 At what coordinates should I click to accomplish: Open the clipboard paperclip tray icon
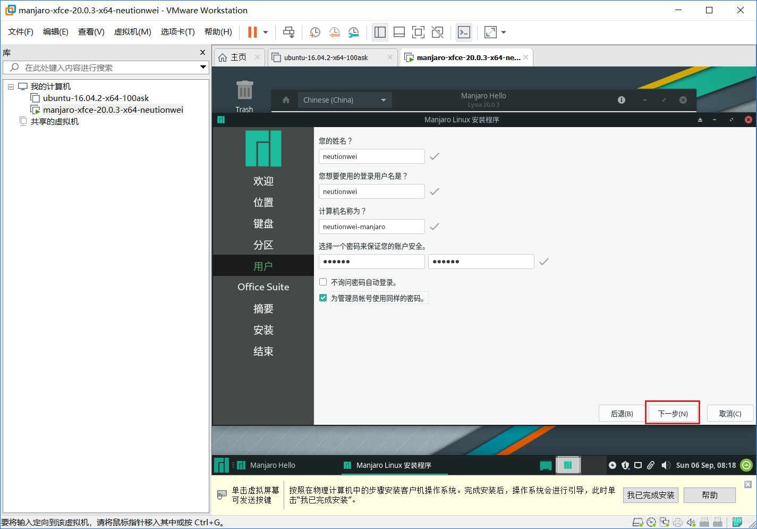[651, 465]
